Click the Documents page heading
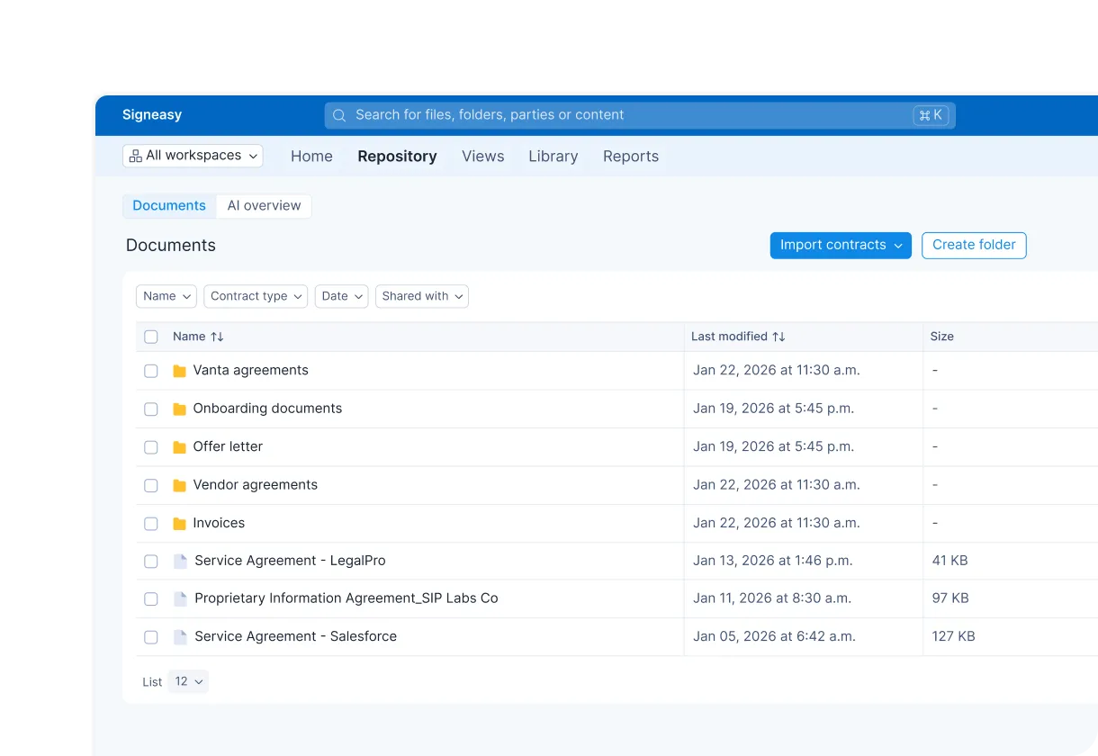This screenshot has height=756, width=1098. (x=171, y=245)
